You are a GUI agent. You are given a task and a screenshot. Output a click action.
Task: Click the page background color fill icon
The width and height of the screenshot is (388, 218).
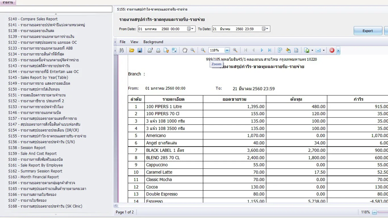(288, 50)
